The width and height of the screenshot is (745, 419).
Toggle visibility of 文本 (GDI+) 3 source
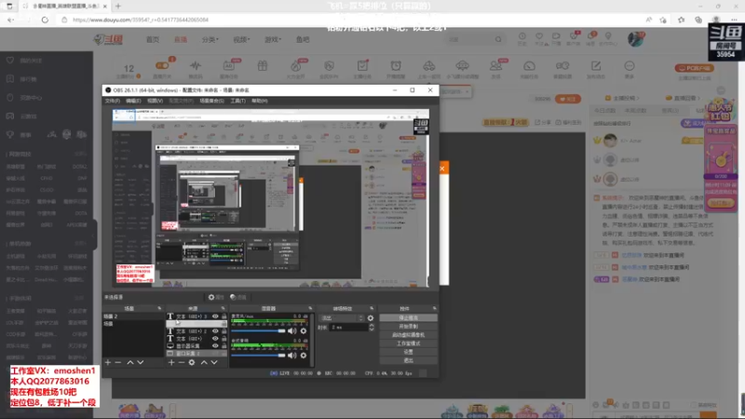[x=215, y=317]
